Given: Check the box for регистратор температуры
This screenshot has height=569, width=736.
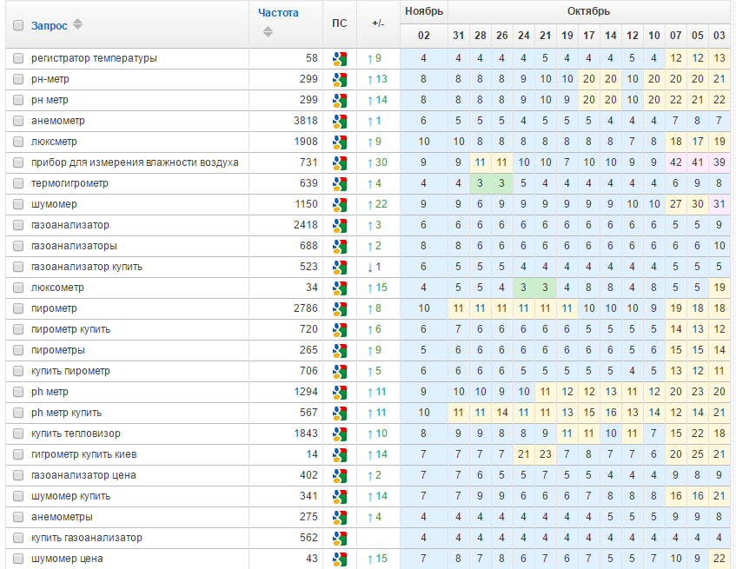Looking at the screenshot, I should [x=18, y=58].
